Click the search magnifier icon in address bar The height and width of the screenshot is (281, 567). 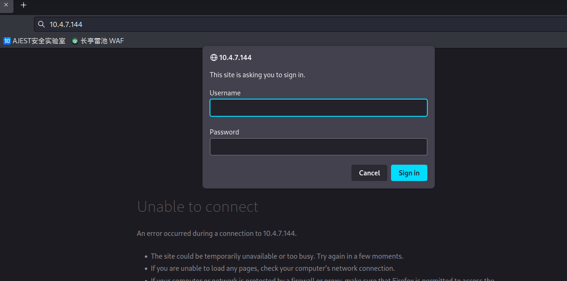coord(41,24)
